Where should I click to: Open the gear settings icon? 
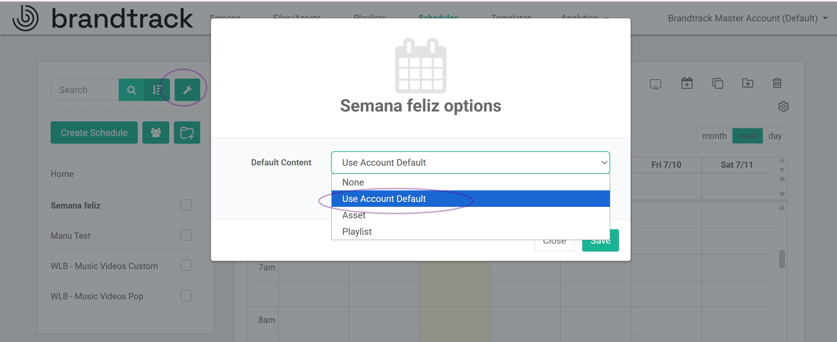pos(783,107)
